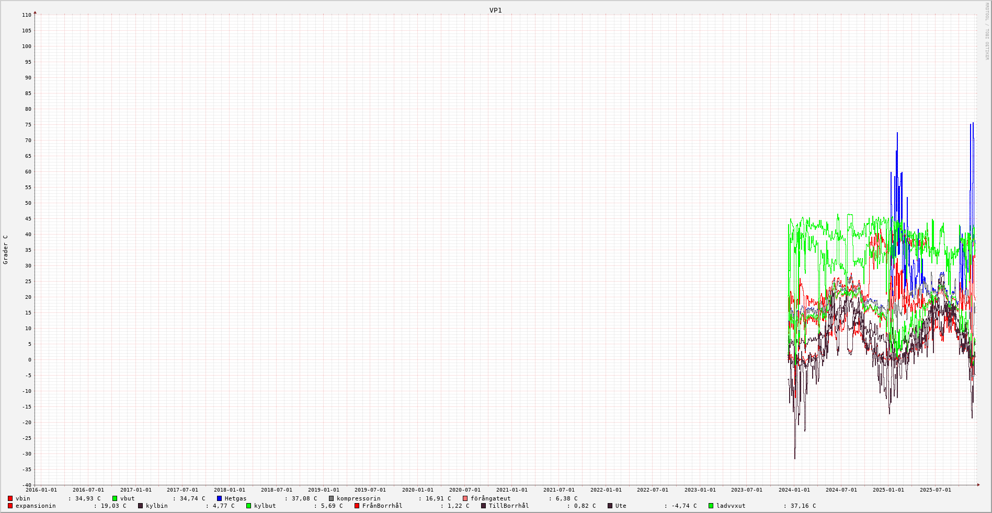The image size is (992, 513).
Task: Click the pink förångateut legend swatch
Action: [465, 498]
